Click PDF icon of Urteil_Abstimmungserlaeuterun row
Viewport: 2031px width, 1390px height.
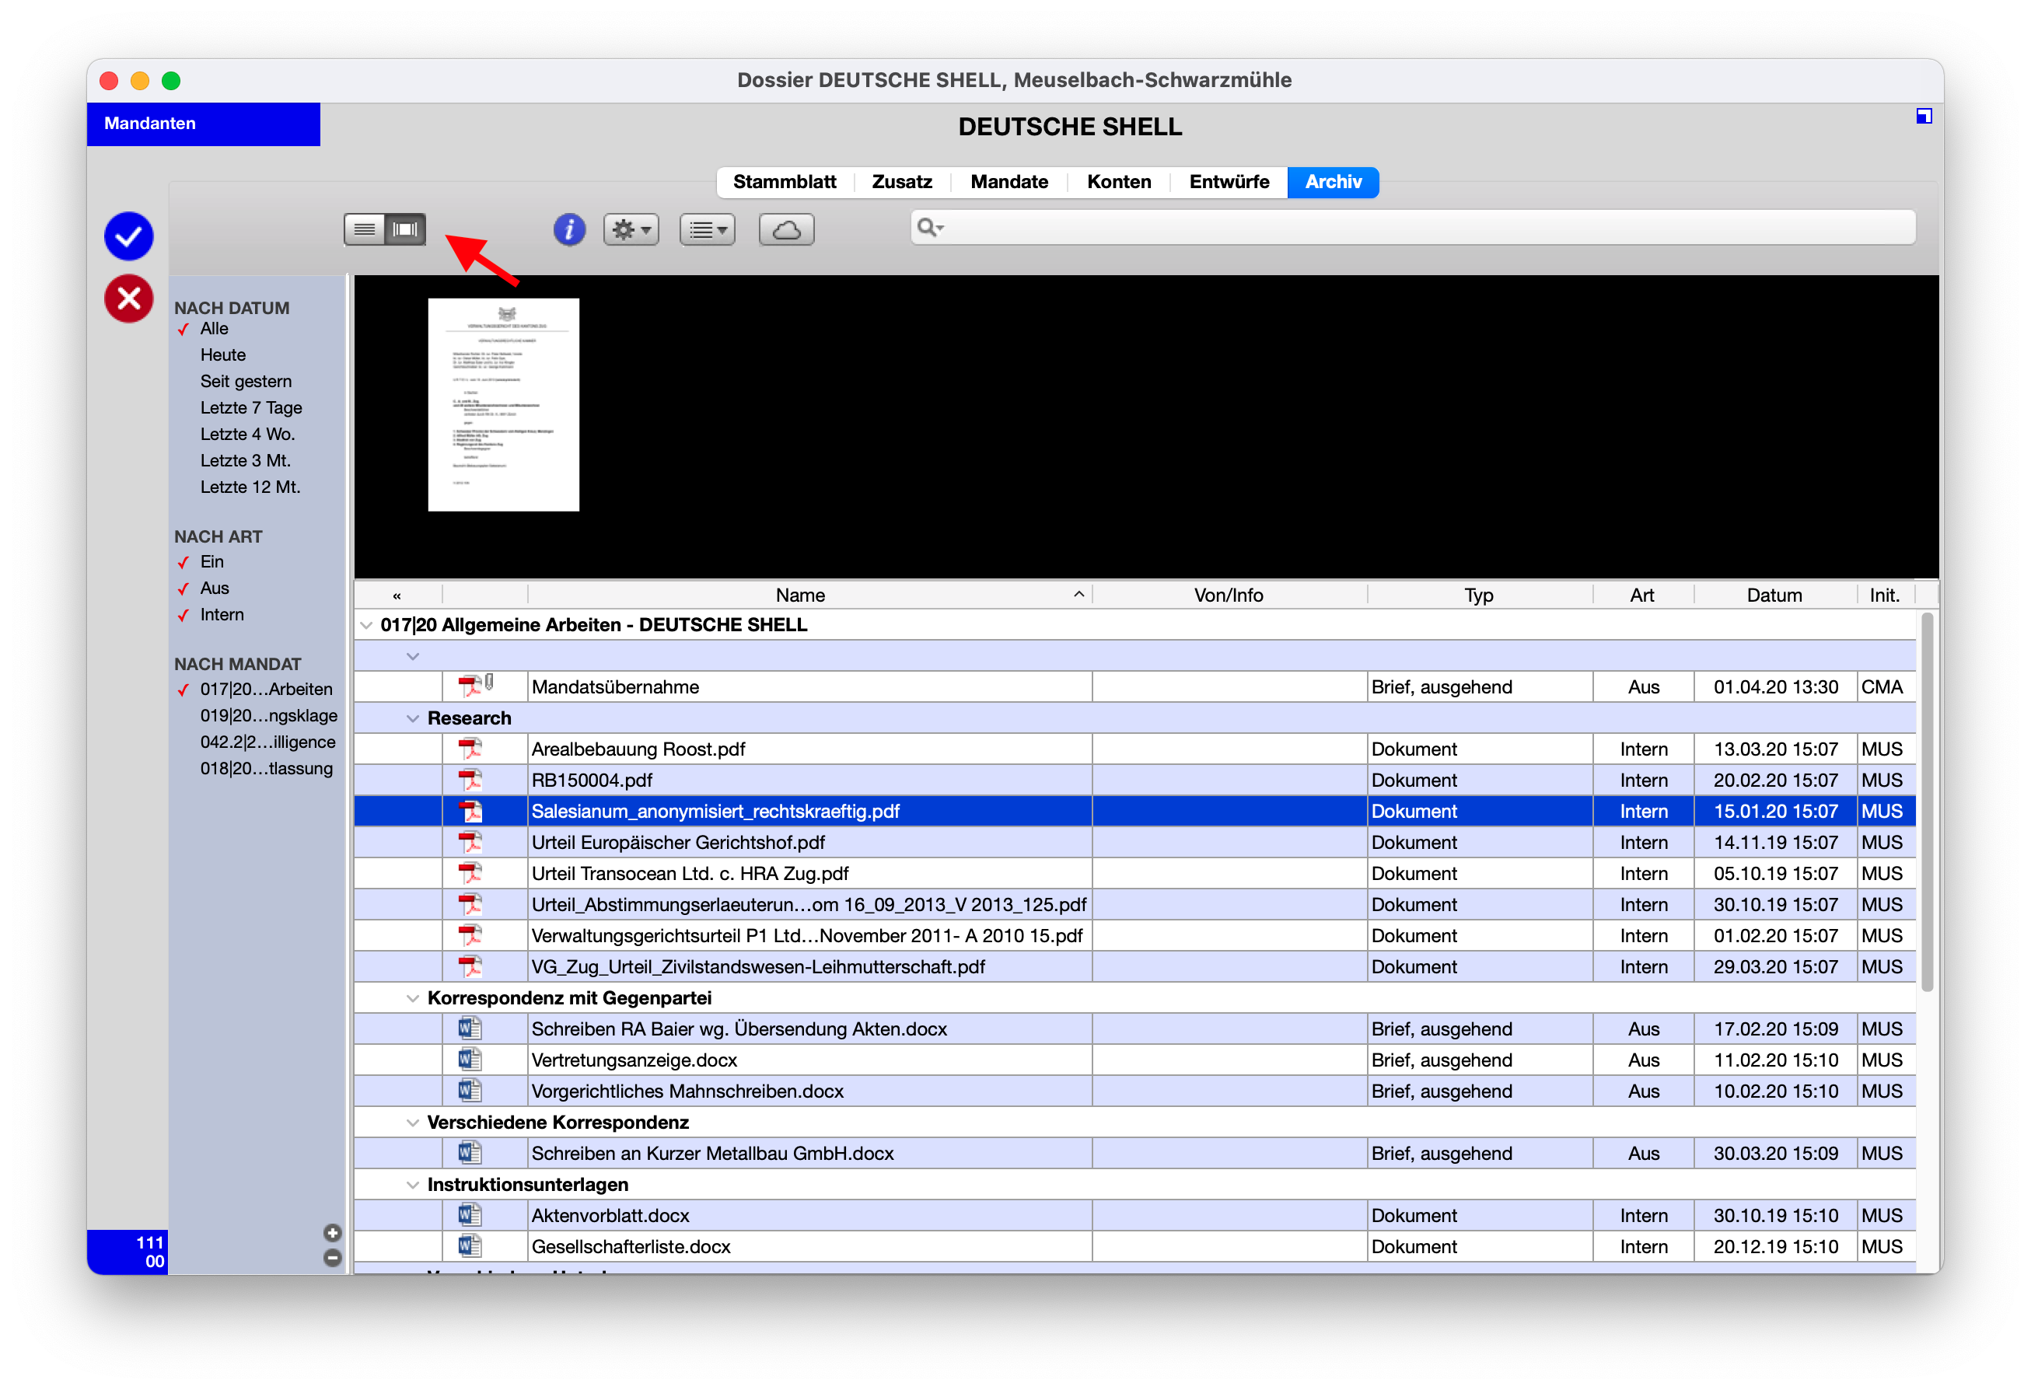(x=470, y=904)
